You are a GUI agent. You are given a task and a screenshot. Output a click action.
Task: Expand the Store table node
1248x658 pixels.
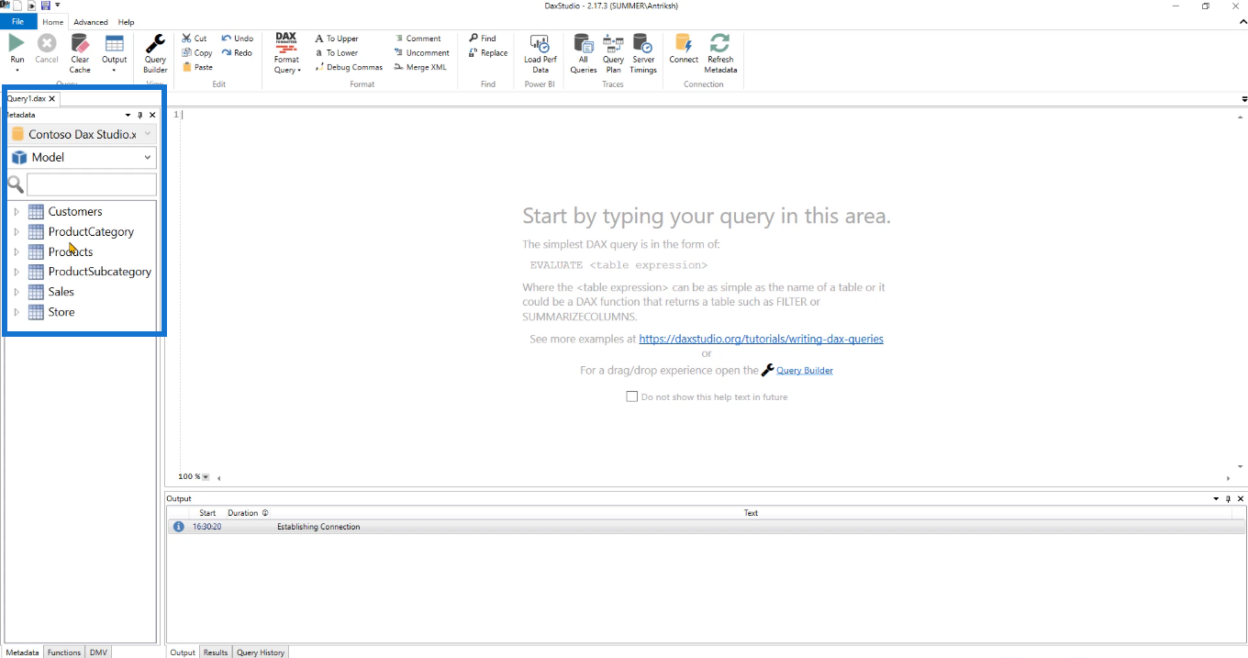pos(17,312)
